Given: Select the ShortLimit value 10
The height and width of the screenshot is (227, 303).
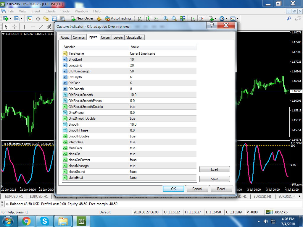Looking at the screenshot, I should pos(163,59).
